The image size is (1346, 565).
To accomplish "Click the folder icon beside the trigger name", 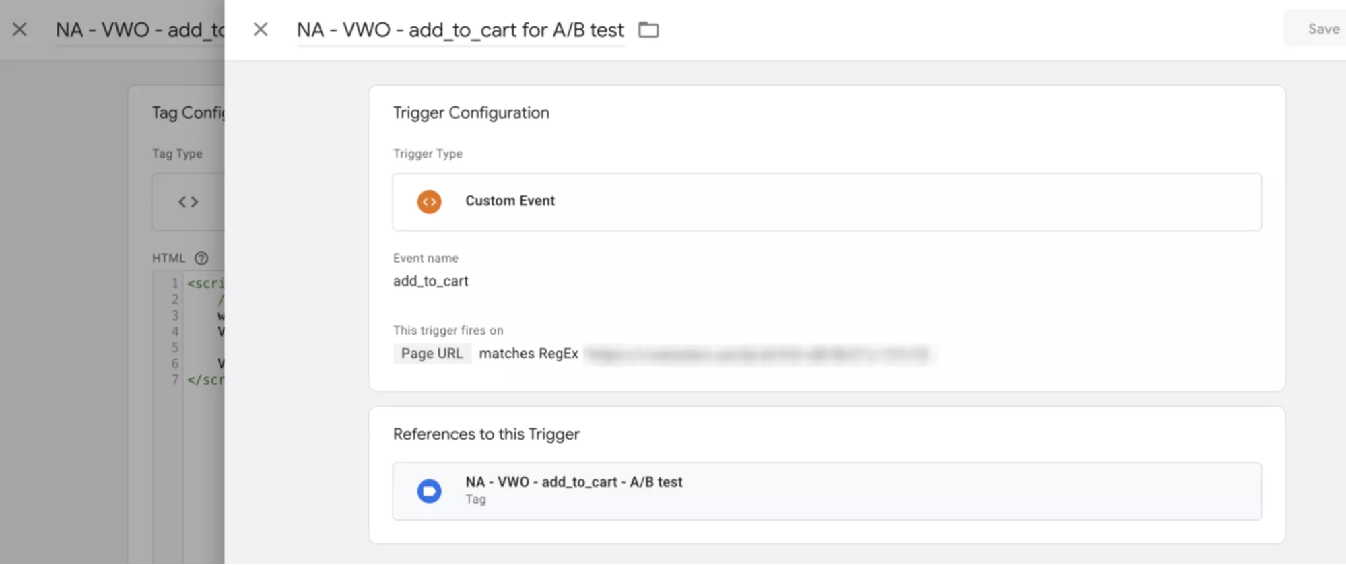I will pos(648,30).
